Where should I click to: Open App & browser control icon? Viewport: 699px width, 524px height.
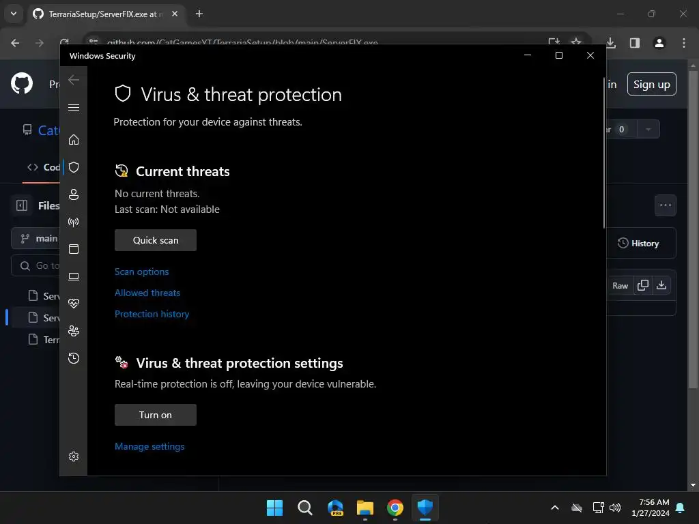(x=74, y=249)
